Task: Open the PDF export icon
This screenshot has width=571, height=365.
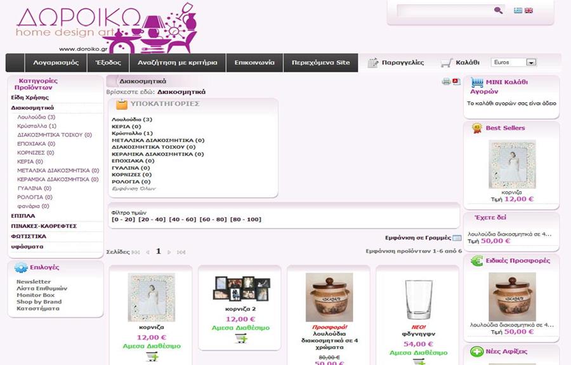Action: tap(456, 82)
